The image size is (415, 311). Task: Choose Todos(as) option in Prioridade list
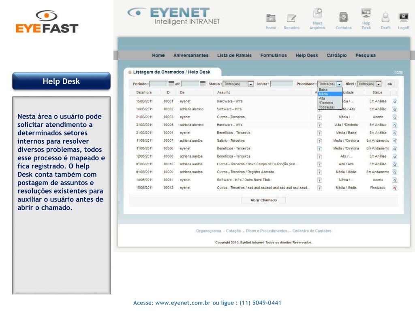pos(330,107)
